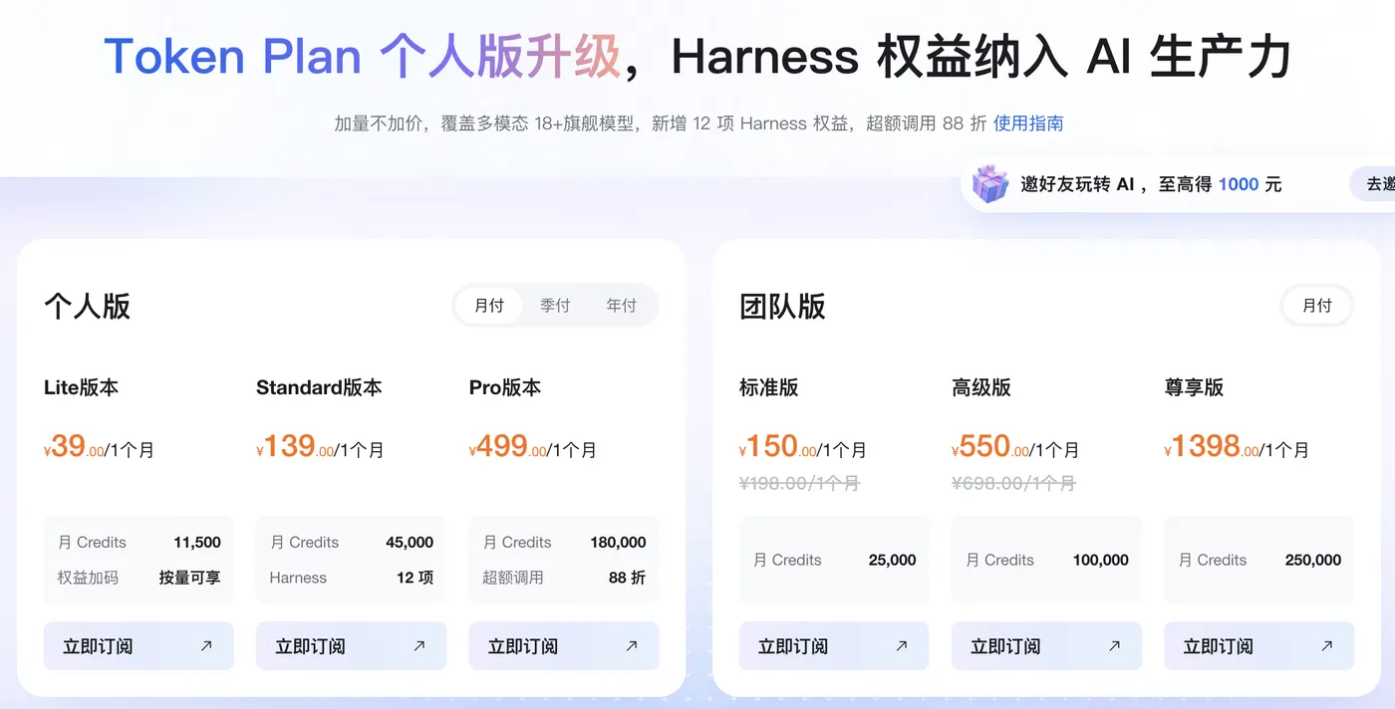This screenshot has height=709, width=1395.
Task: Click the invite text 邀好友玩转 AI
Action: pos(1077,184)
